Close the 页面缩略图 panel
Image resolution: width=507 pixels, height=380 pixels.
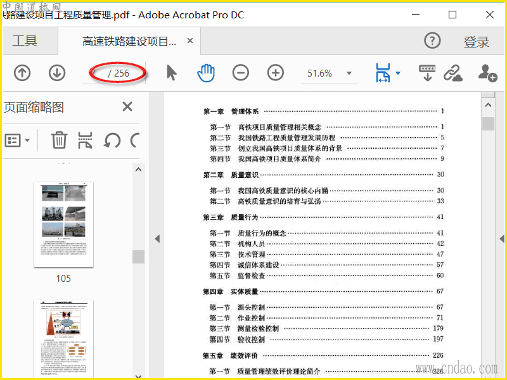127,106
